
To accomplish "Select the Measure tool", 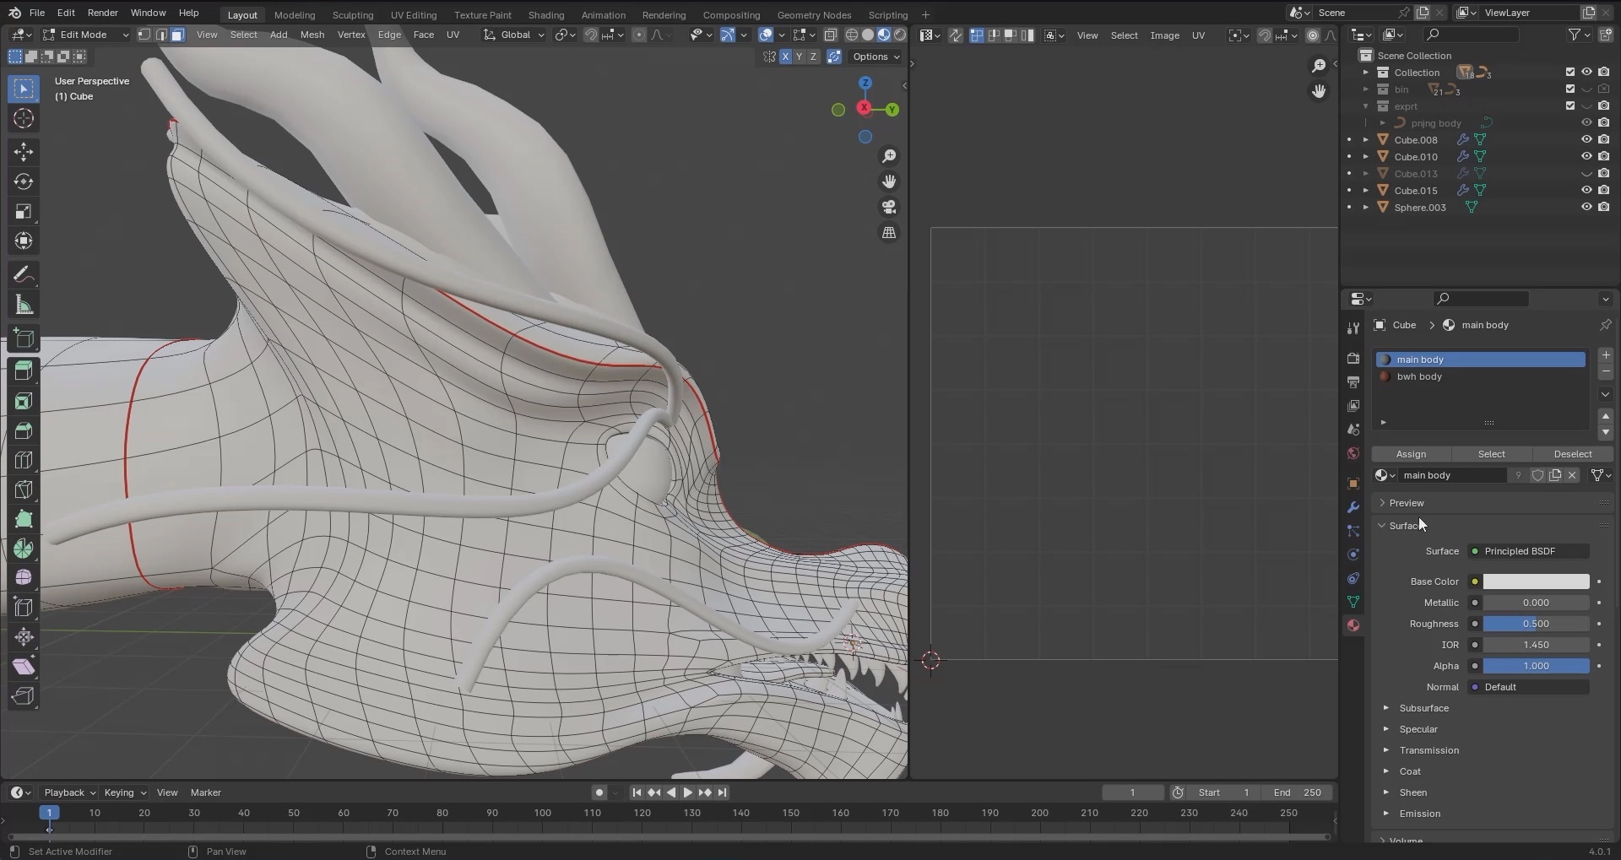I will point(24,305).
